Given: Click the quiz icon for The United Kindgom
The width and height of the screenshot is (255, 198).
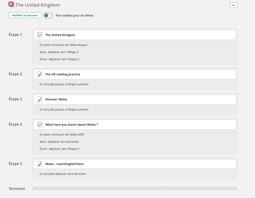Looking at the screenshot, I should [40, 35].
